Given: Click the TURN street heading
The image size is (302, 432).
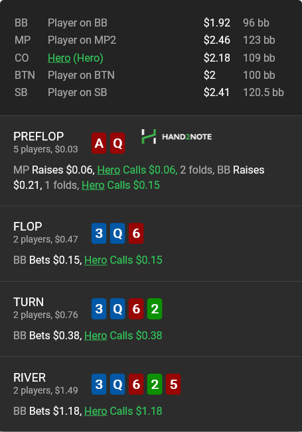Looking at the screenshot, I should (x=29, y=302).
